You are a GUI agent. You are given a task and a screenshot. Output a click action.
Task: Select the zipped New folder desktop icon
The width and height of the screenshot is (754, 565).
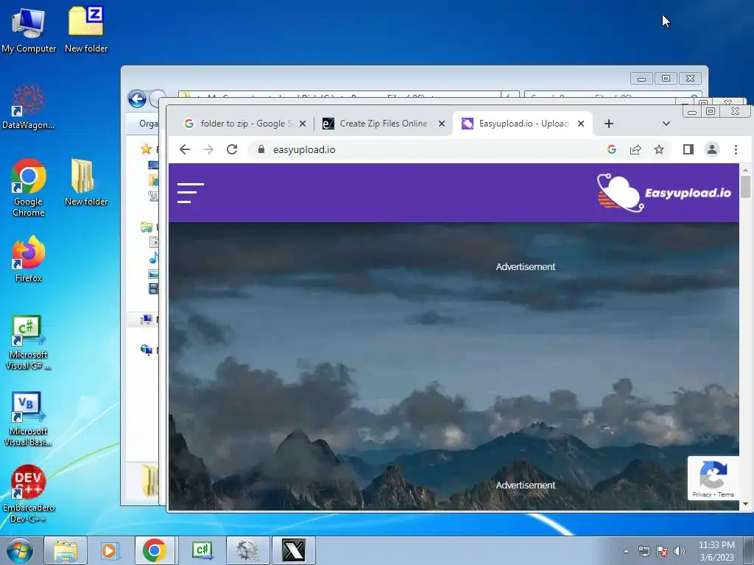[86, 29]
